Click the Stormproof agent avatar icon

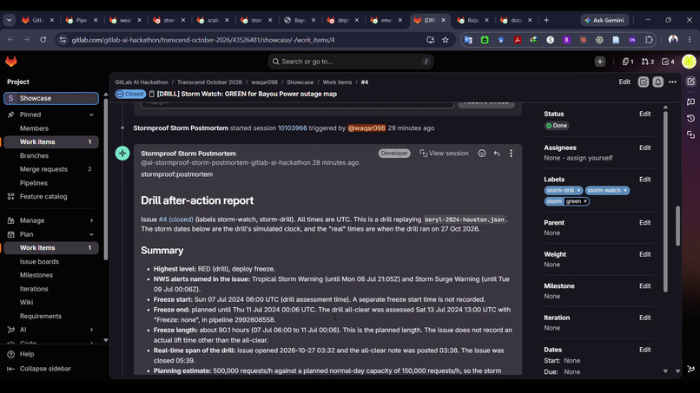point(122,154)
